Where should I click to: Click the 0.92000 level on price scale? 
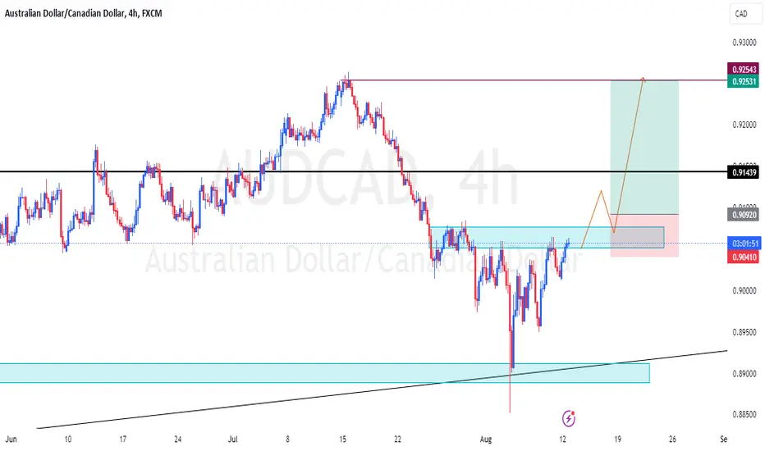coord(744,125)
